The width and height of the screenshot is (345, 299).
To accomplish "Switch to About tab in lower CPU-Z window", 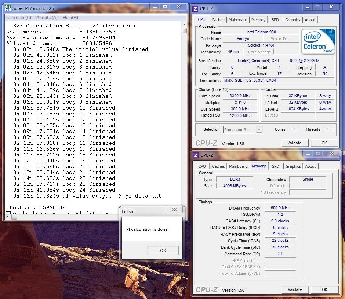I will click(x=310, y=166).
